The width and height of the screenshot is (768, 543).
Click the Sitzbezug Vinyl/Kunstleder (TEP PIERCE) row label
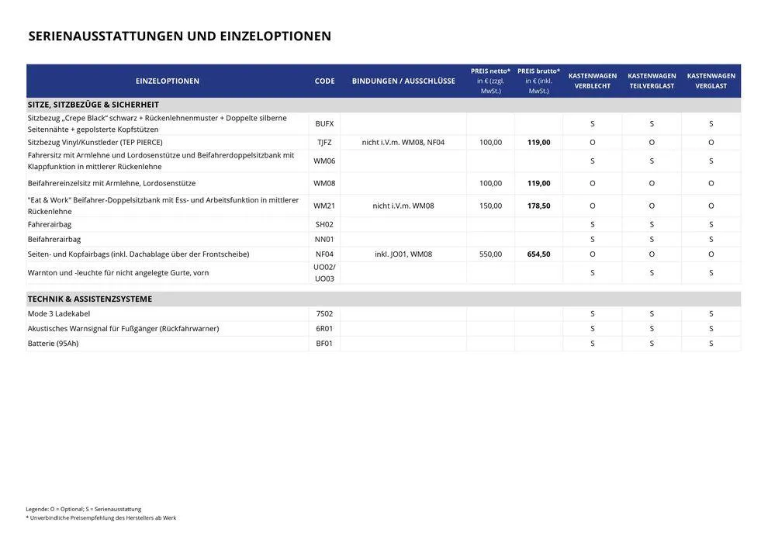point(95,143)
